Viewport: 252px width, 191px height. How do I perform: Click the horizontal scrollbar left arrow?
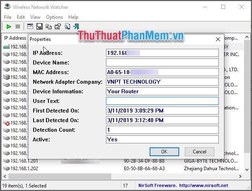5,176
